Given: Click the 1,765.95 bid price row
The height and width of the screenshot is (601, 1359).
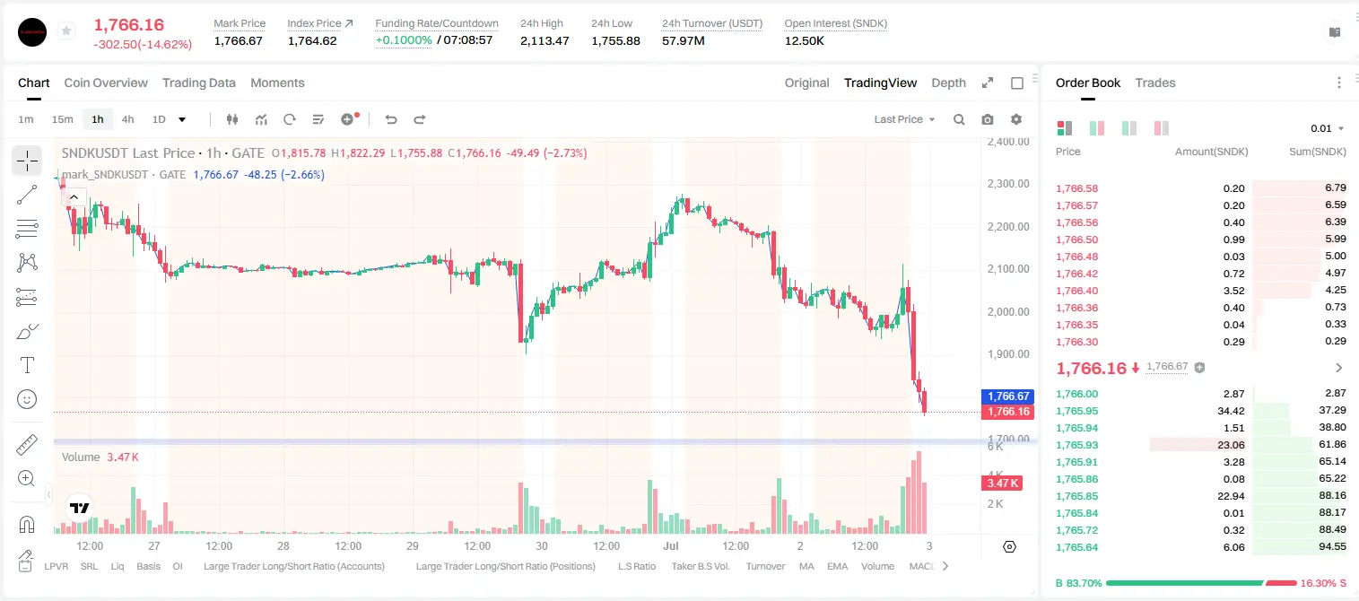Looking at the screenshot, I should click(1201, 411).
